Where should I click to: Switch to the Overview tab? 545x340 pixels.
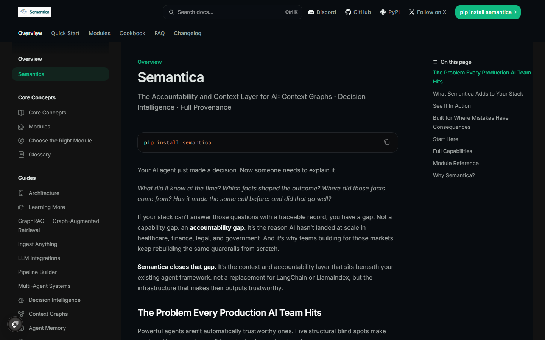click(x=30, y=33)
